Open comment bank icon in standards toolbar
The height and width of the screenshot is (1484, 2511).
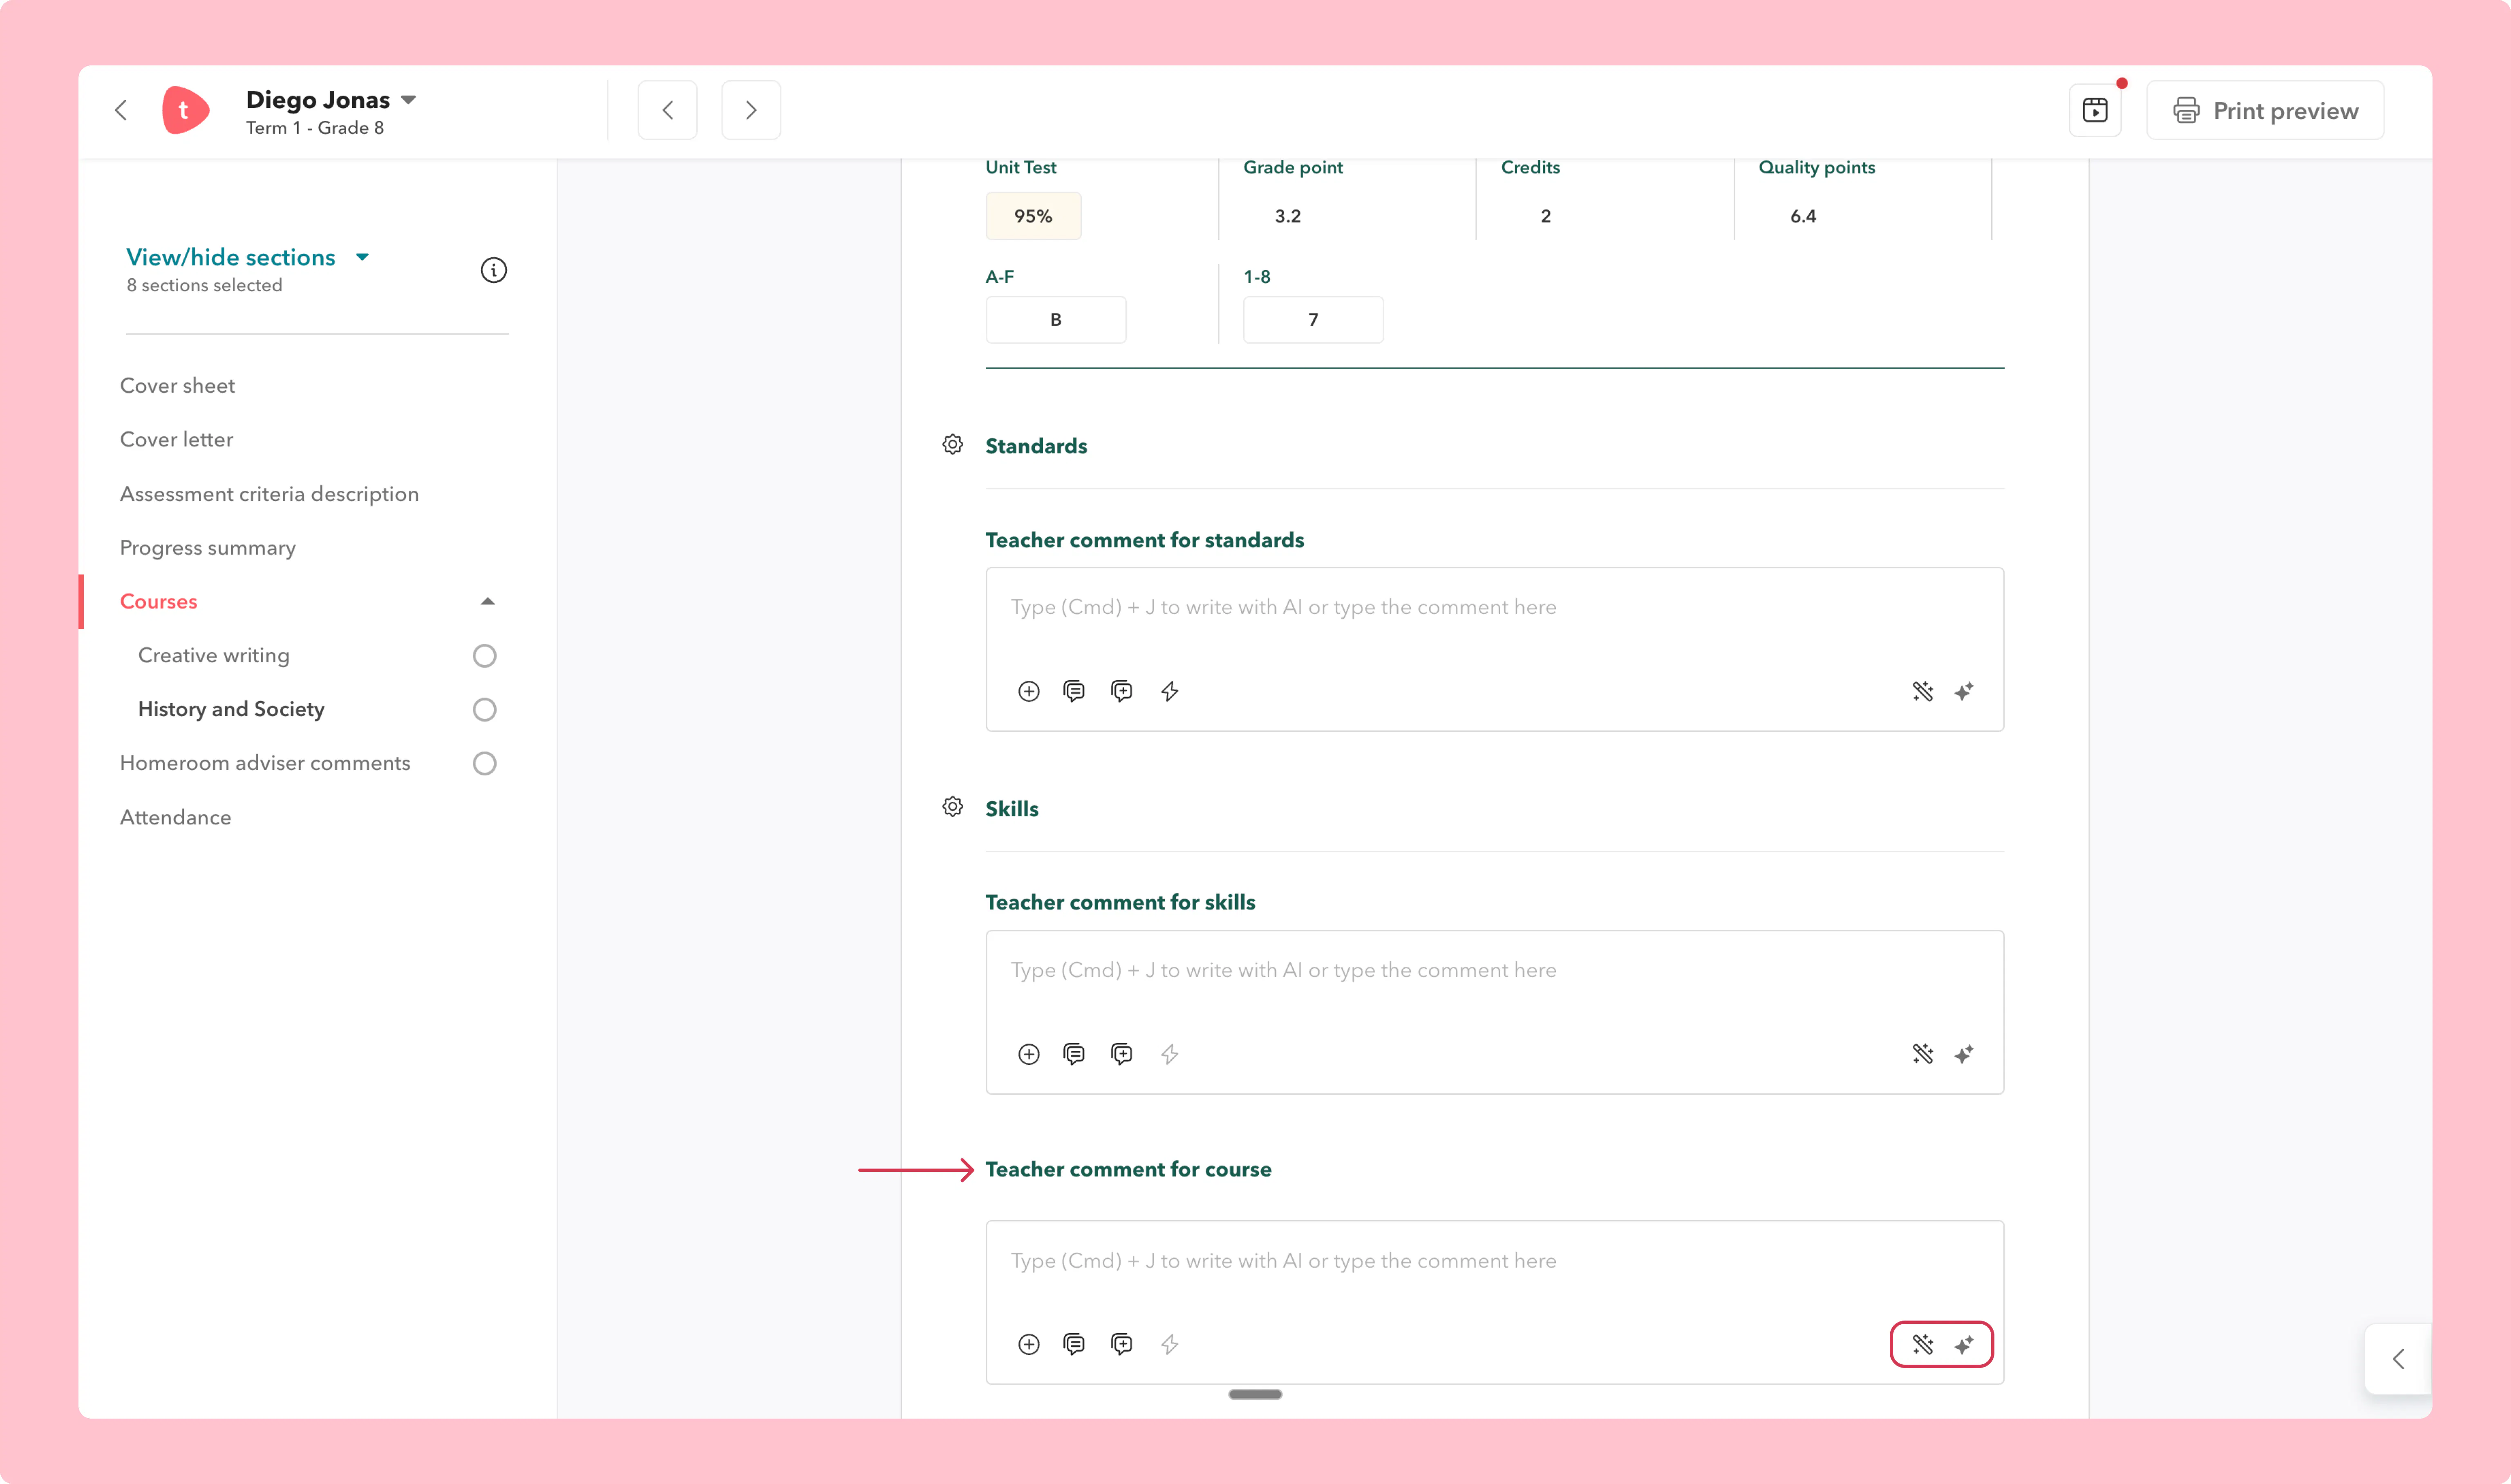click(x=1074, y=691)
